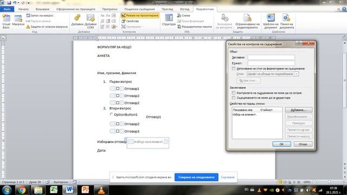The image size is (347, 195).
Task: Open Ограничаване на редактирането
Action: (247, 22)
